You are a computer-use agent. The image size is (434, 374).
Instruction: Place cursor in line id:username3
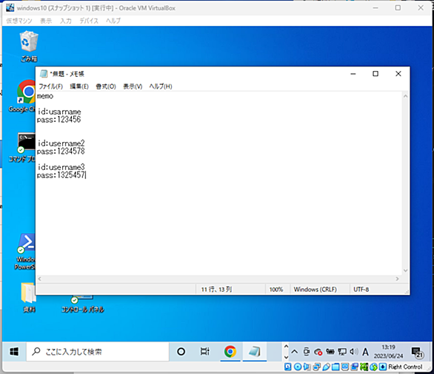click(61, 167)
